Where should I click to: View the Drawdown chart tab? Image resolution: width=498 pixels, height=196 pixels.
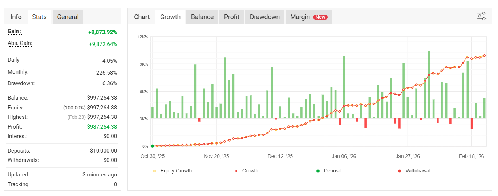click(x=265, y=17)
